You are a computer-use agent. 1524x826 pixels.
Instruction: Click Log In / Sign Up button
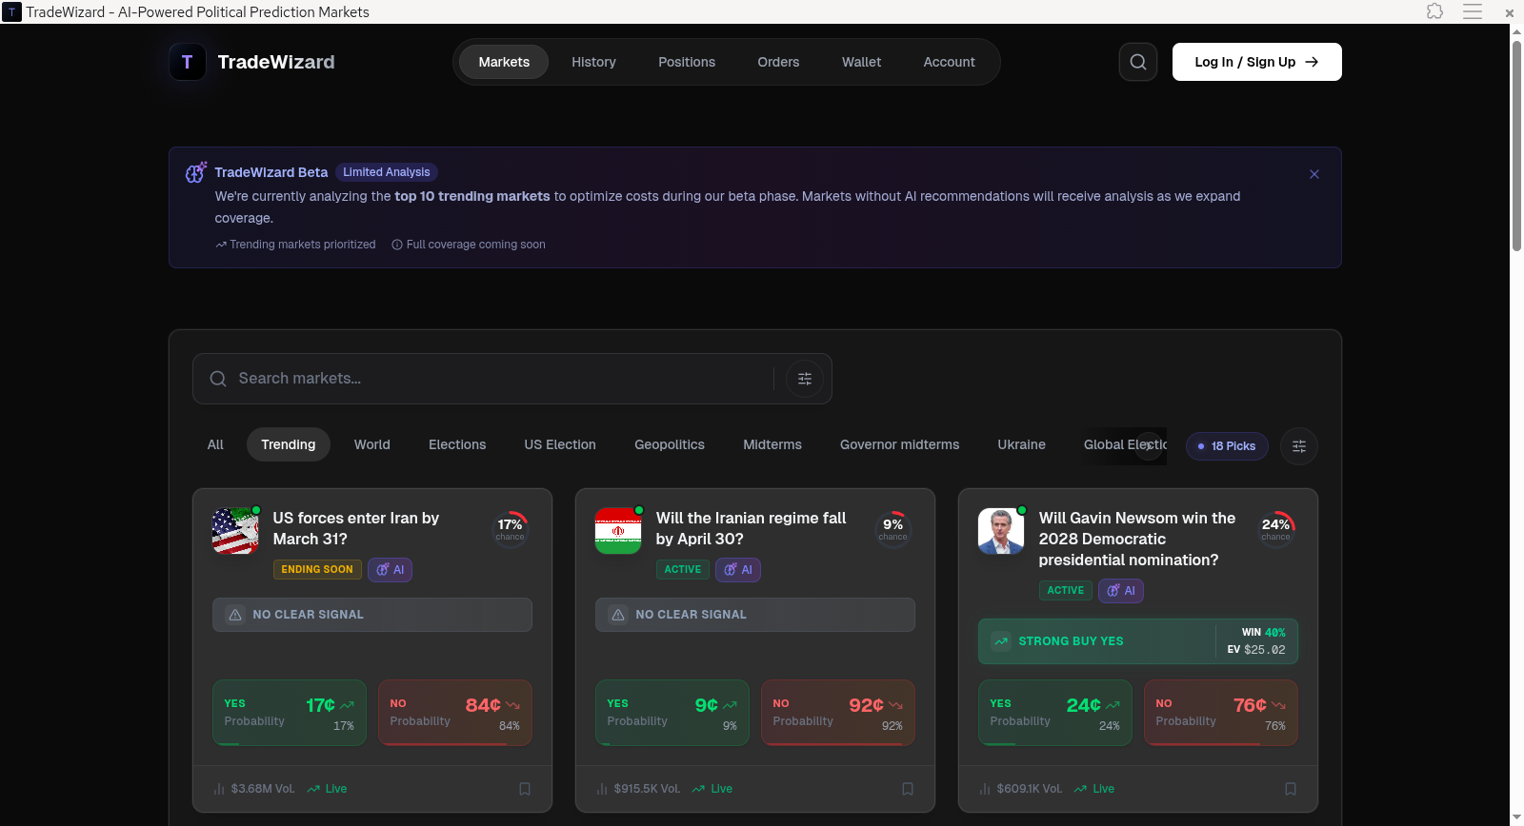click(x=1257, y=62)
